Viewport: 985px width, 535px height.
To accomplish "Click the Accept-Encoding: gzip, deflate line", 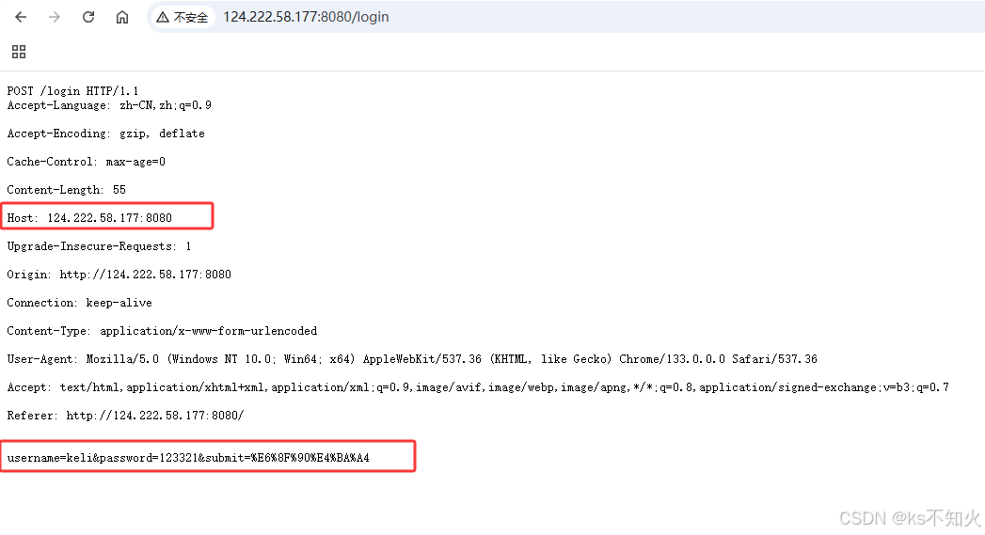I will coord(105,134).
